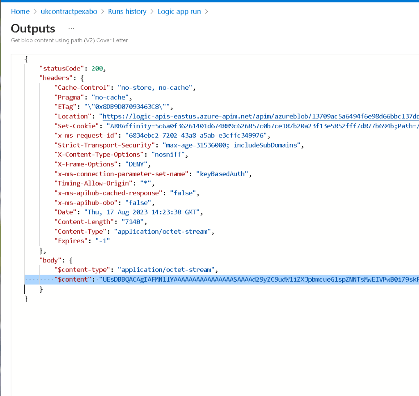Select the "no-store, no-cache" value
This screenshot has height=396, width=419.
pos(155,87)
